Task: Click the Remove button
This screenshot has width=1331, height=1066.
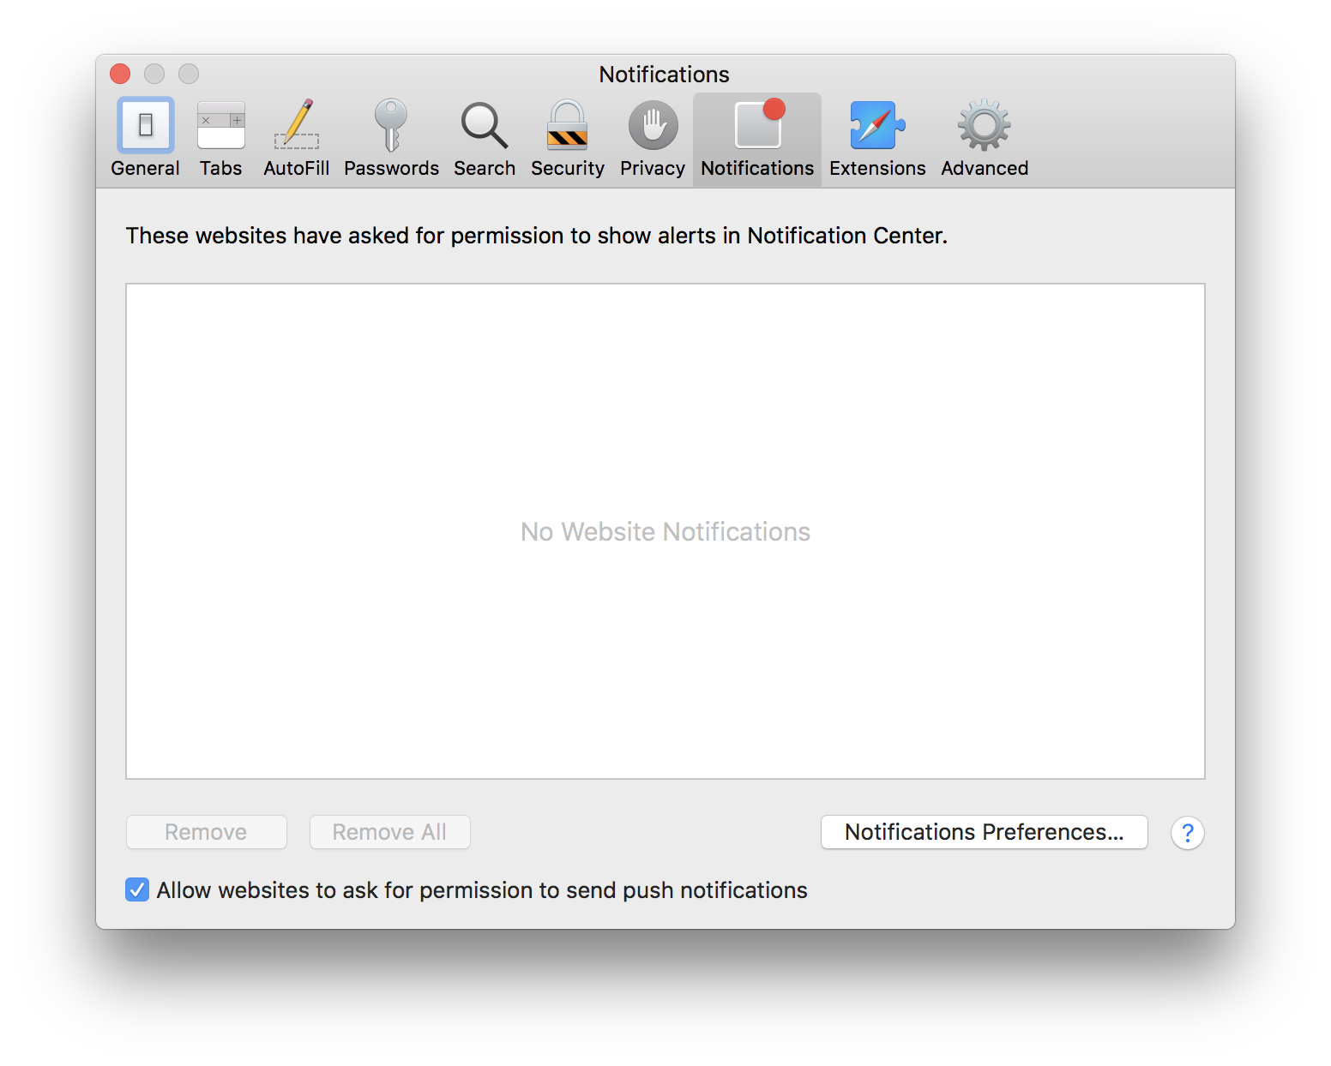Action: (x=206, y=832)
